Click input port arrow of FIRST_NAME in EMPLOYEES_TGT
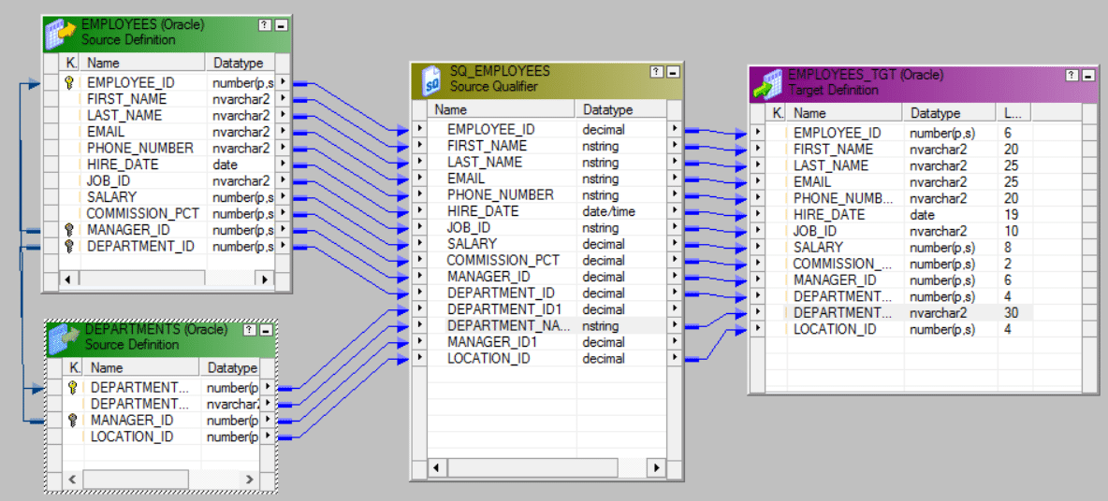Screen dimensions: 1108x501 (x=758, y=149)
